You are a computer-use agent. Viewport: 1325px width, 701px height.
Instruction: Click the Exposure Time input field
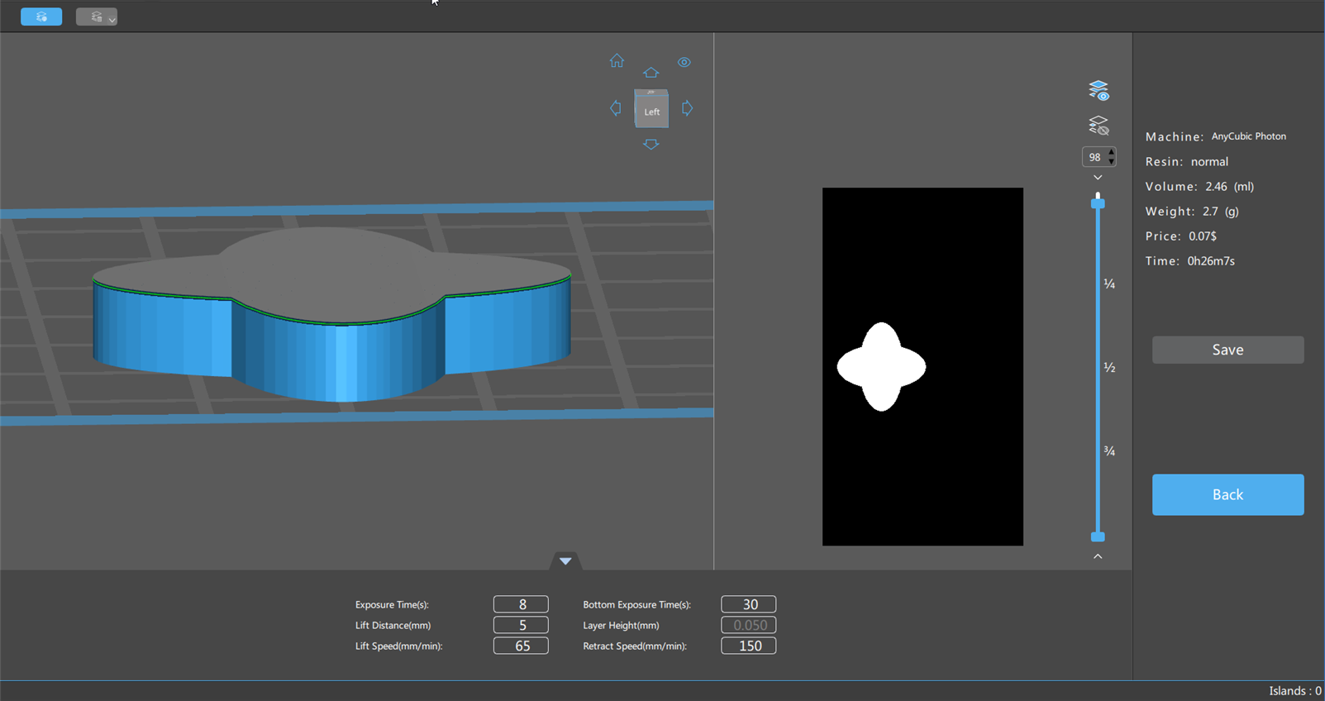[x=521, y=604]
